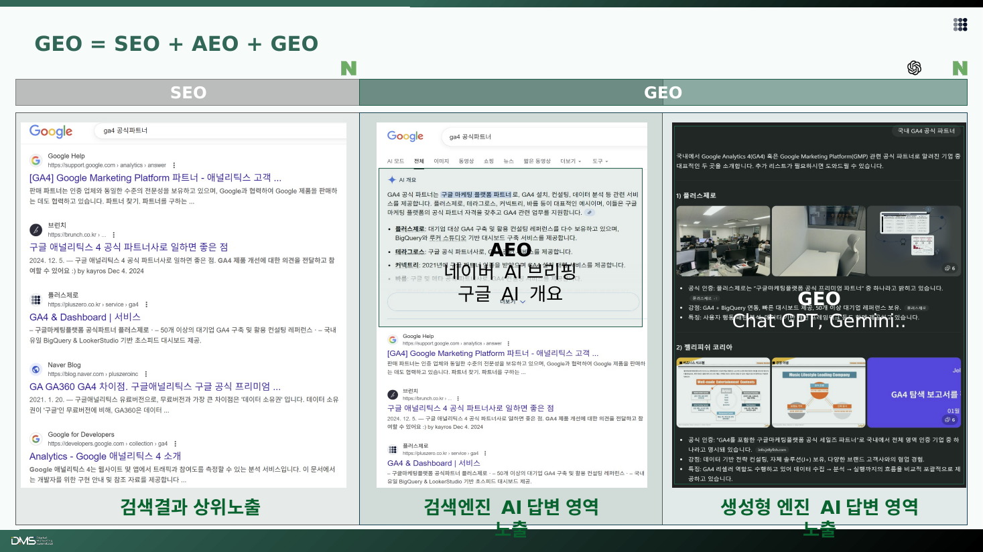The height and width of the screenshot is (552, 983).
Task: Click the Naver Blog favicon
Action: coord(36,369)
